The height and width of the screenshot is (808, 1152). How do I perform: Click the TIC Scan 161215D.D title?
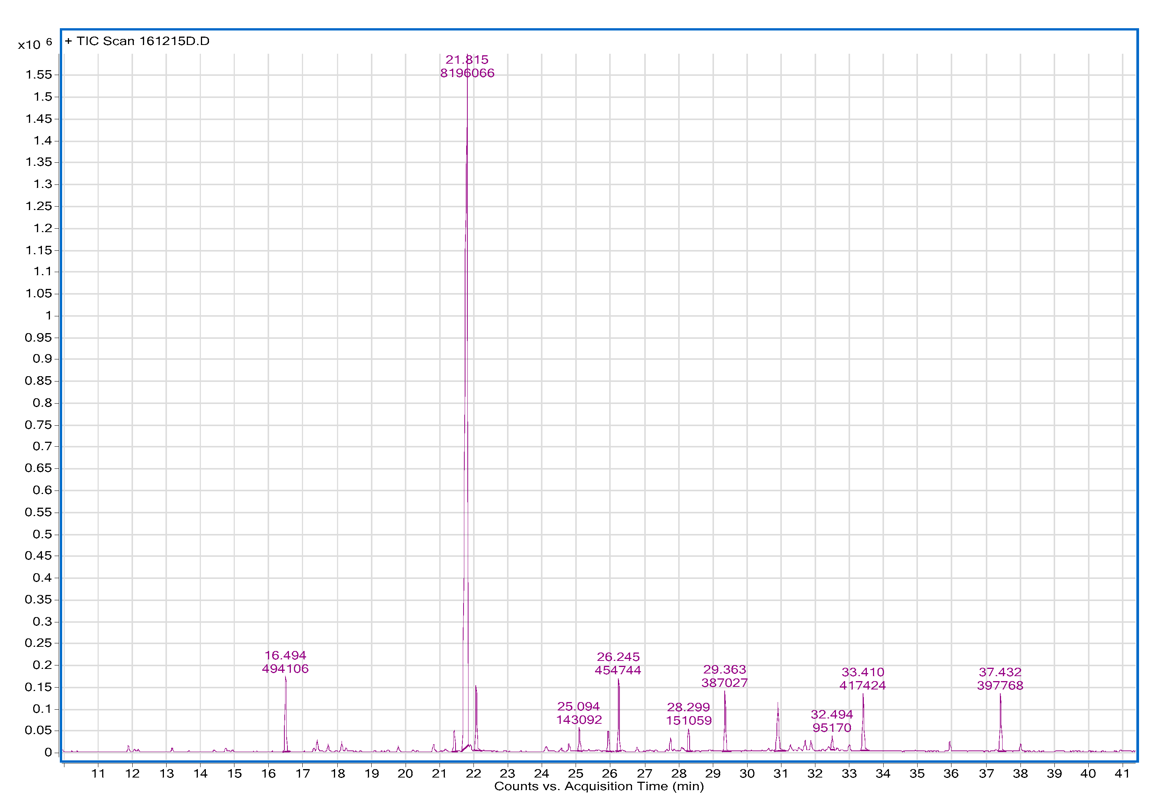coord(137,41)
